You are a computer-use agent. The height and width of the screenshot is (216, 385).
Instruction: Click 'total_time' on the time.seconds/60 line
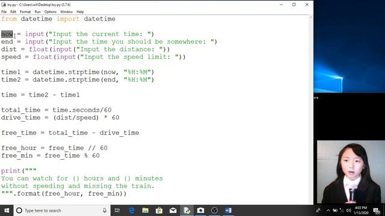20,110
